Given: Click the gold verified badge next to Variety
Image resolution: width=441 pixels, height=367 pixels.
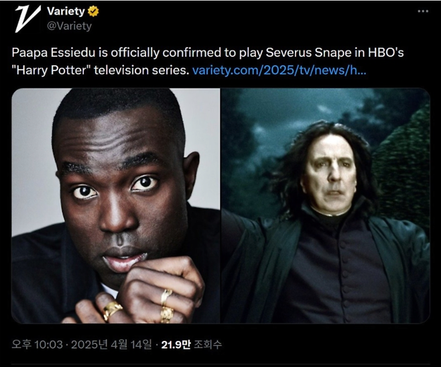Looking at the screenshot, I should point(93,11).
